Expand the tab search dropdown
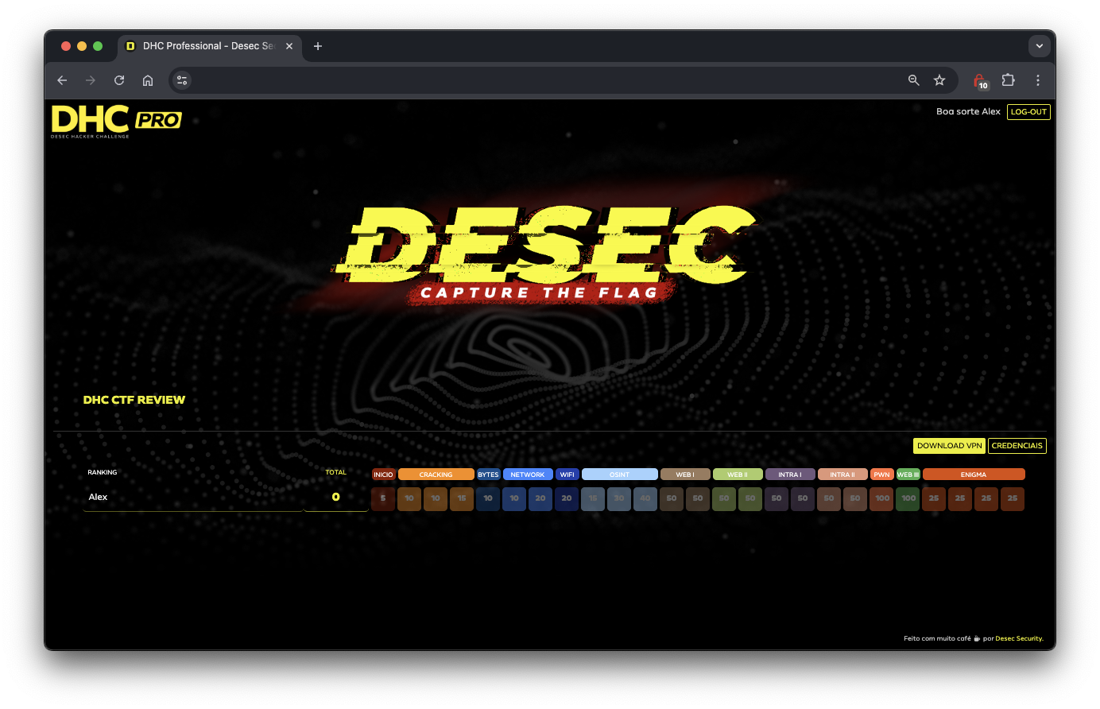The width and height of the screenshot is (1100, 709). tap(1040, 46)
